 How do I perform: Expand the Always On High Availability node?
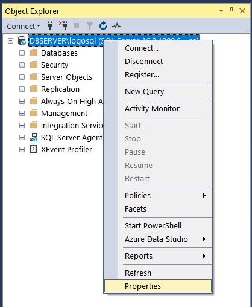[x=22, y=102]
